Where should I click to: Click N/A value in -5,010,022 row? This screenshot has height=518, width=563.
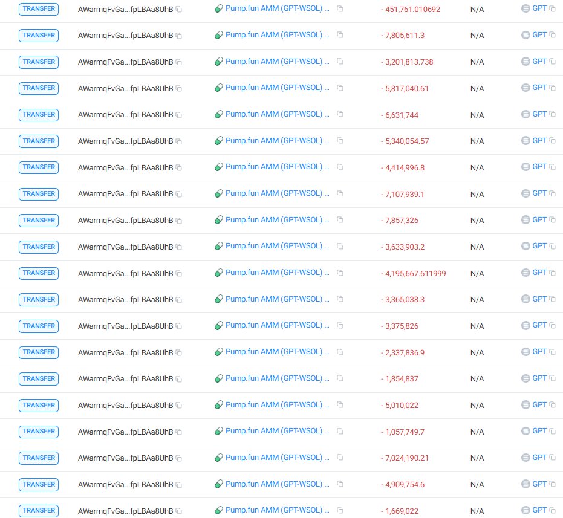tap(477, 406)
